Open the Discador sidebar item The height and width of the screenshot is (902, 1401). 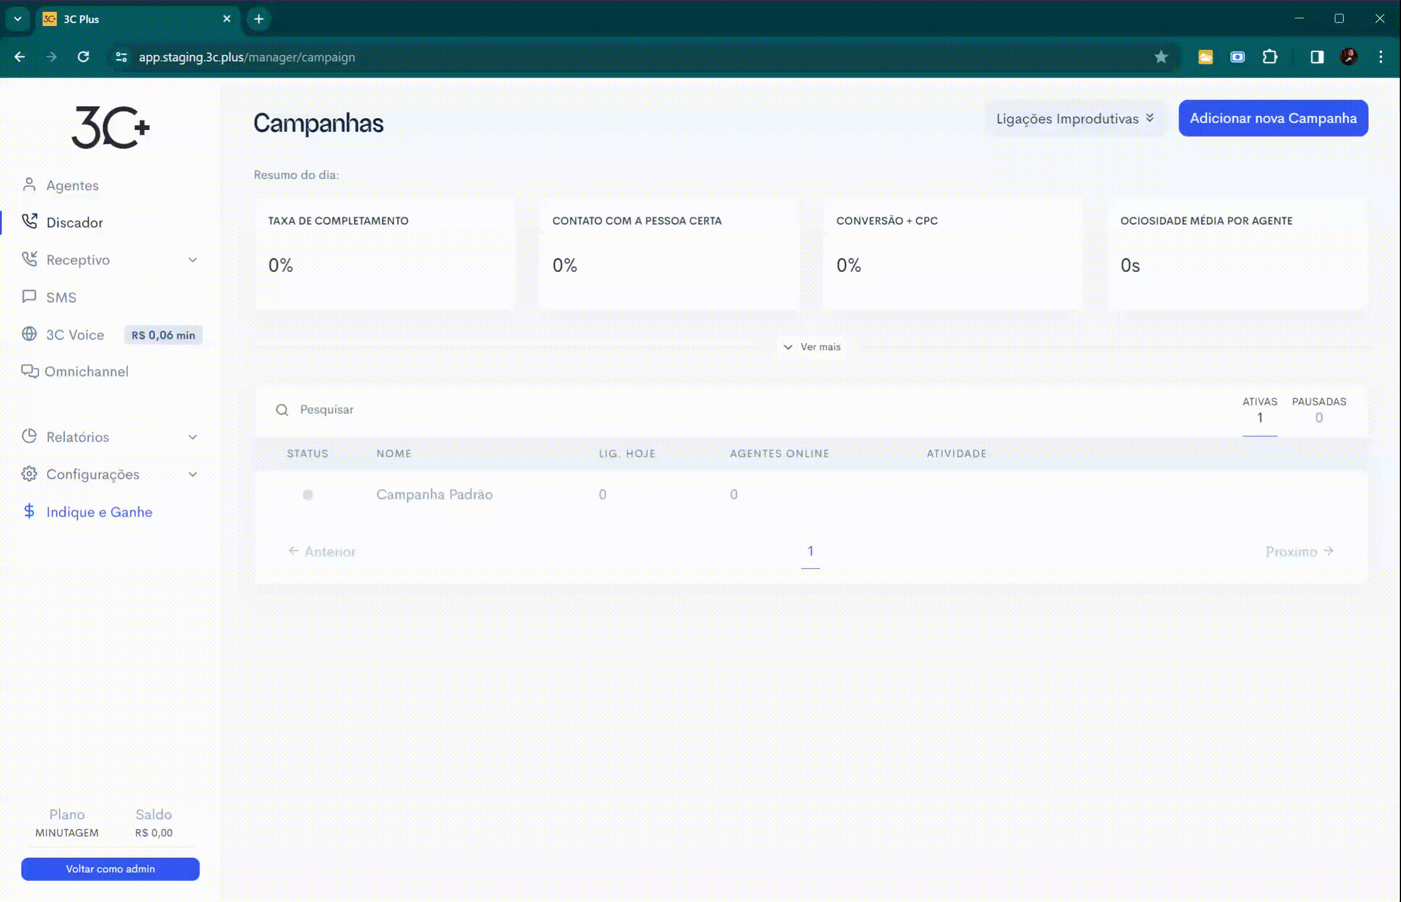click(x=75, y=222)
